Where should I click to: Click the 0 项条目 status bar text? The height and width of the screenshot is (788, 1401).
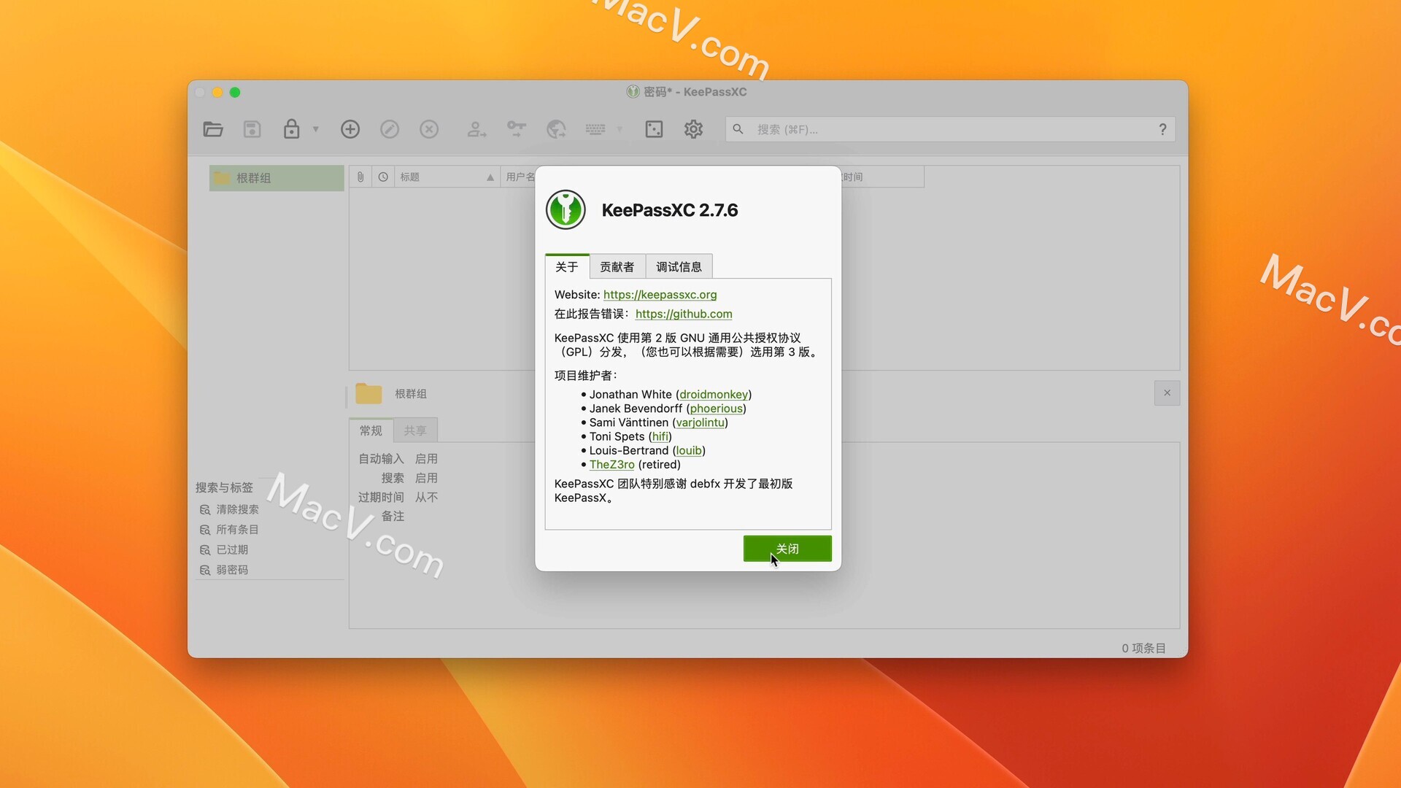(1143, 648)
